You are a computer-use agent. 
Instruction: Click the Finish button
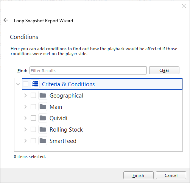click(x=139, y=175)
